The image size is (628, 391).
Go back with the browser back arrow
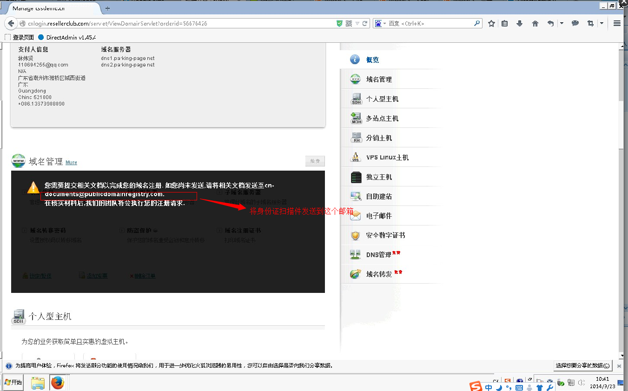point(11,23)
